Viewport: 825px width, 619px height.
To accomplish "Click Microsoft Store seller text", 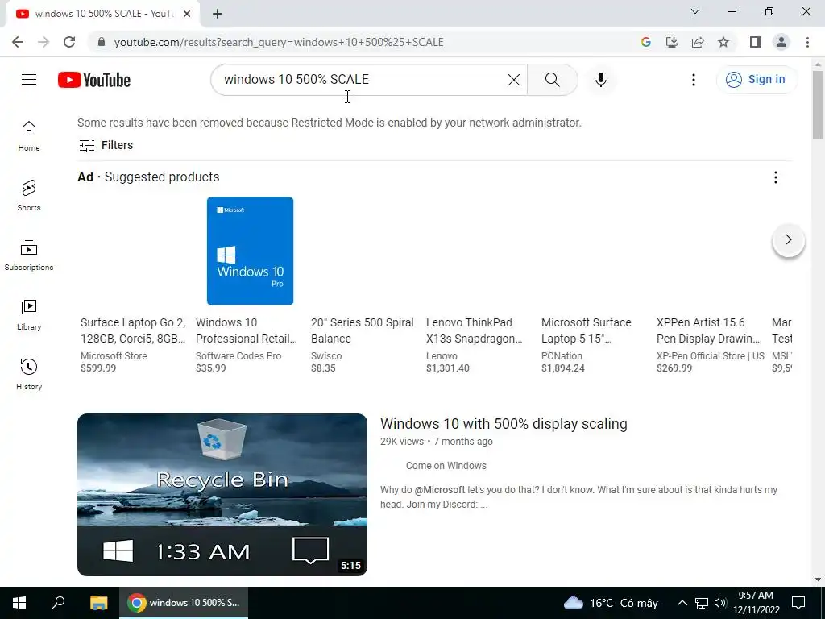I will (x=114, y=356).
